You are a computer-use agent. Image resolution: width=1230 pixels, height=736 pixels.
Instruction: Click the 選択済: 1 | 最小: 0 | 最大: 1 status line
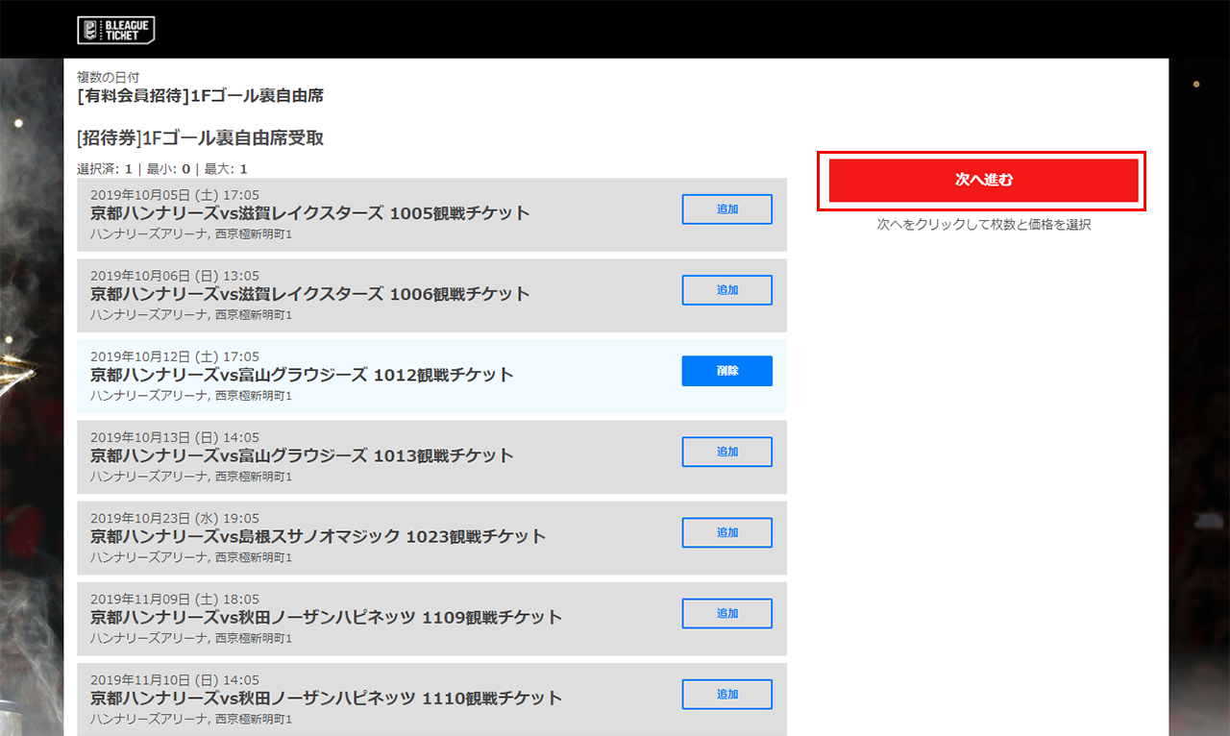click(162, 169)
